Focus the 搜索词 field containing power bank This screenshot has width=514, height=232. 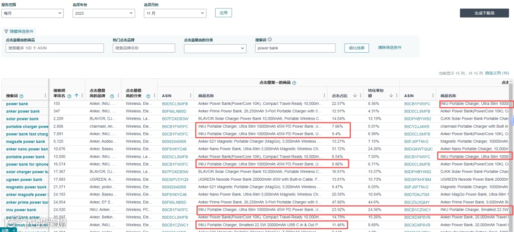pyautogui.click(x=296, y=48)
